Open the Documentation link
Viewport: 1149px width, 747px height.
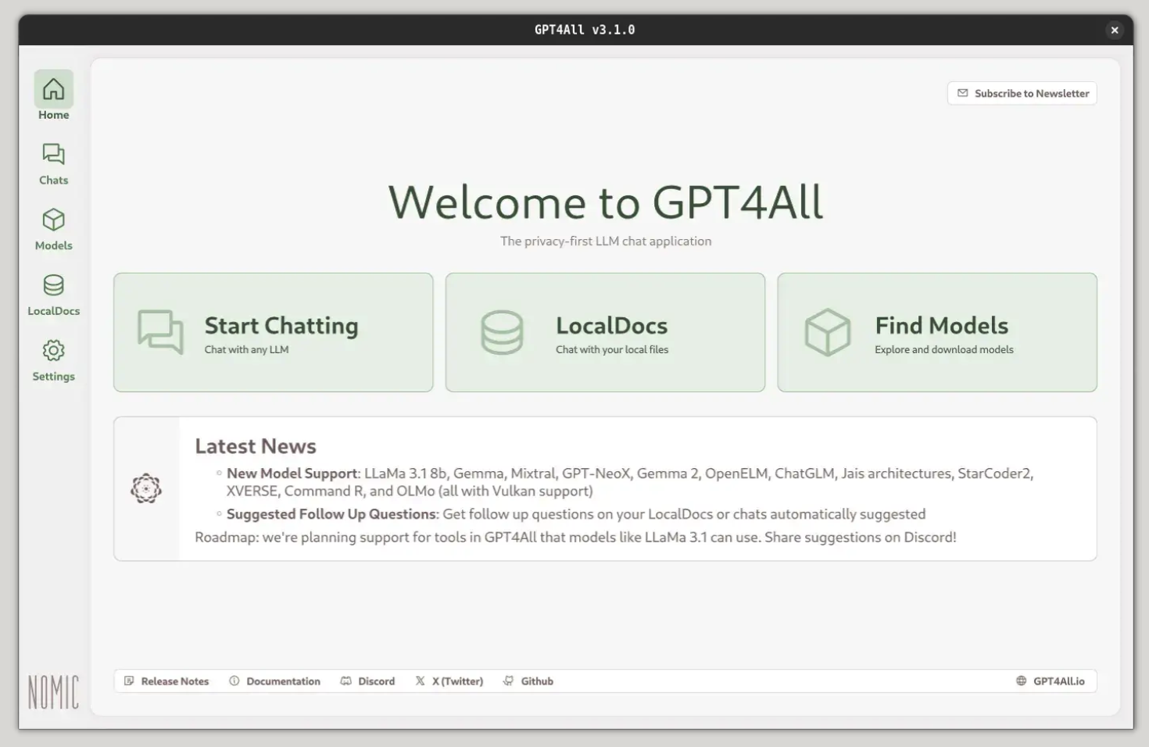click(274, 681)
